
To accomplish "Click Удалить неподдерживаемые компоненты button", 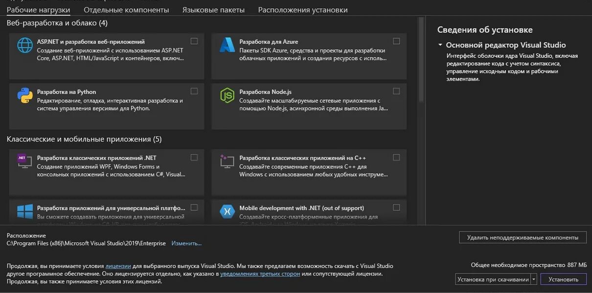I will coord(523,237).
